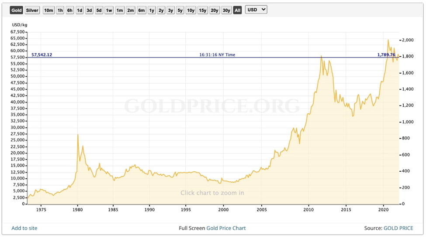Switch to the Silver price chart

tap(32, 10)
